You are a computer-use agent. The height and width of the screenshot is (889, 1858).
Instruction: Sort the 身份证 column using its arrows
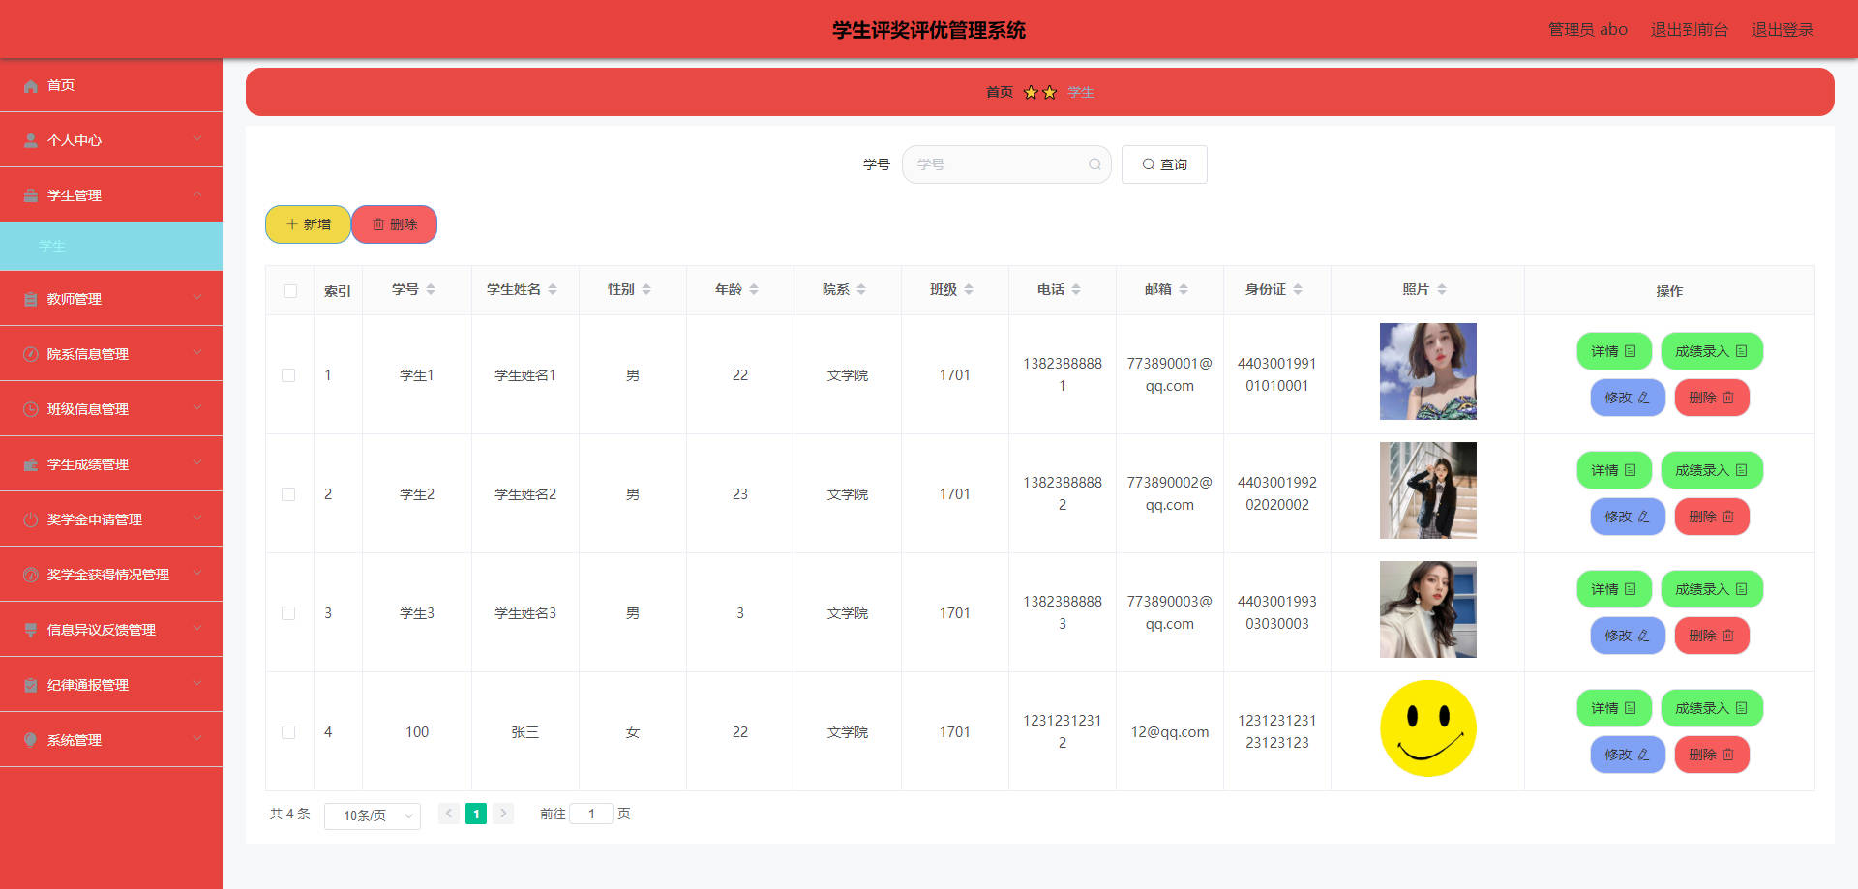[x=1298, y=289]
